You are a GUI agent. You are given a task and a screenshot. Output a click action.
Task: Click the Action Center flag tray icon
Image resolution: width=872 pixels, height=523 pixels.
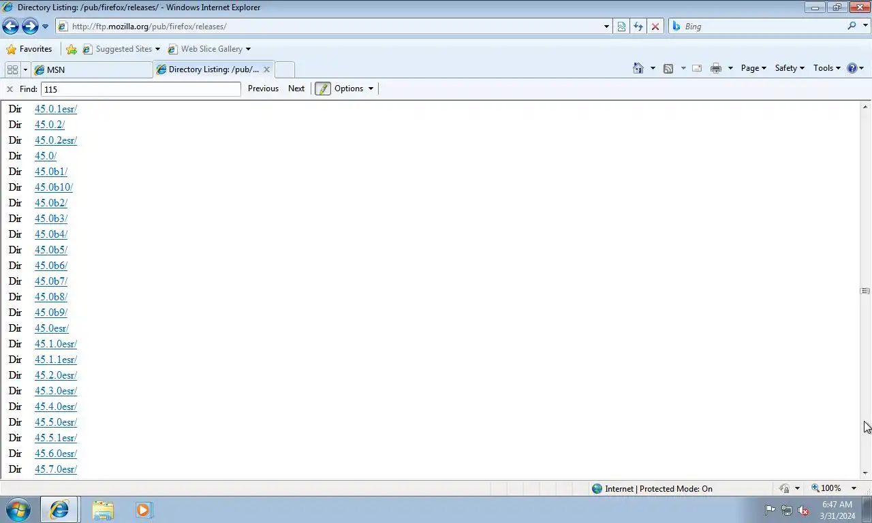pos(770,510)
